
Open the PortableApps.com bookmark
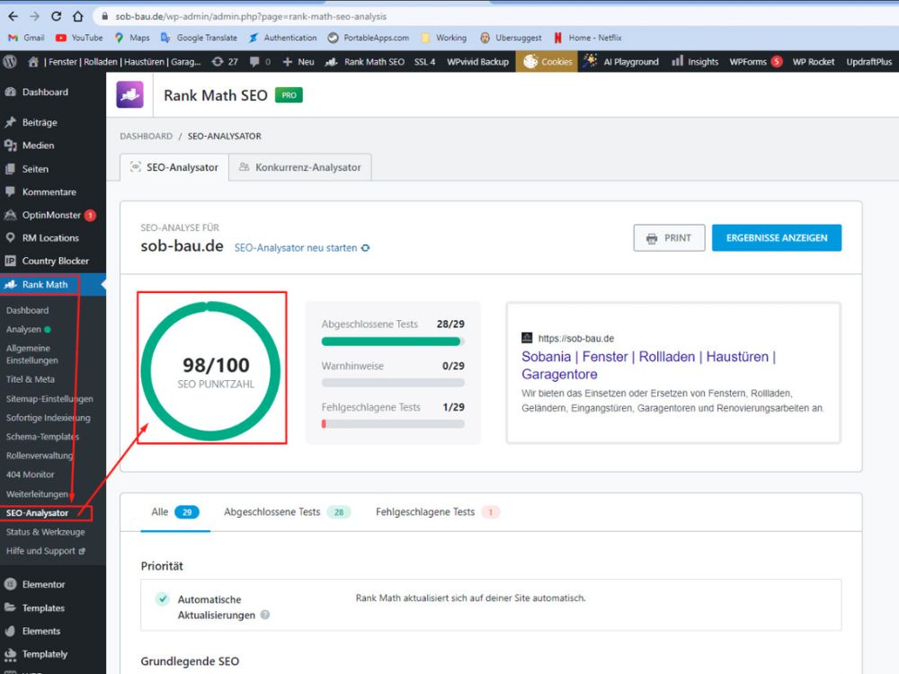pyautogui.click(x=368, y=38)
